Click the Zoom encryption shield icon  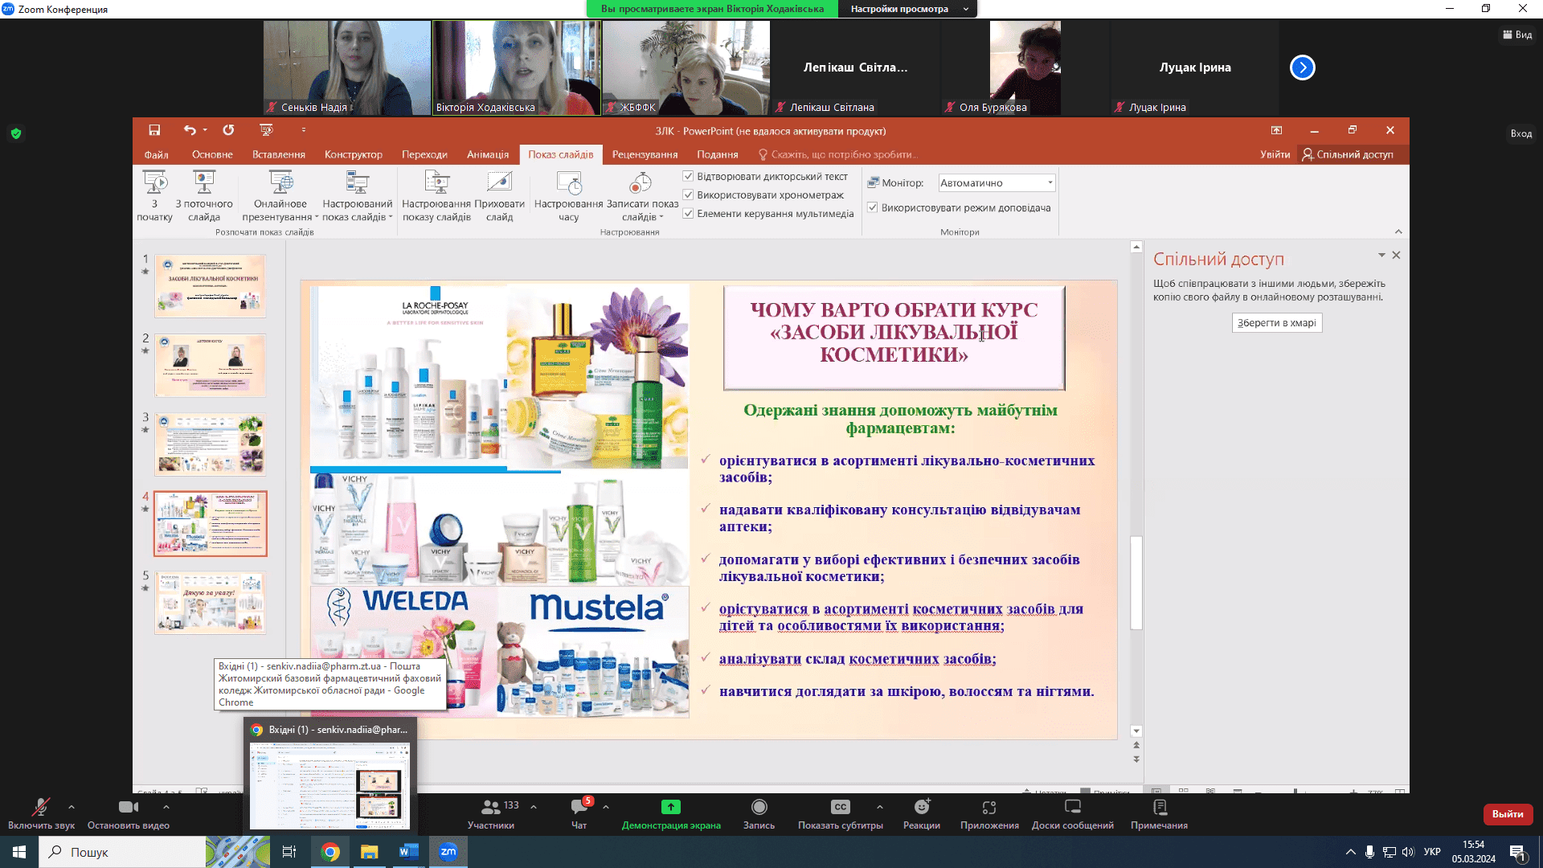coord(16,133)
